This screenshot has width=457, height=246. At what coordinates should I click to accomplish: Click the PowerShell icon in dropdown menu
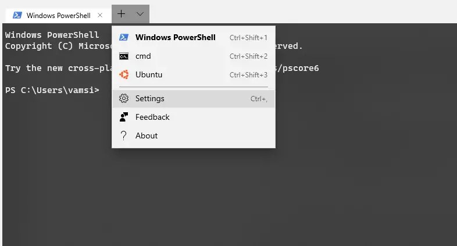[x=123, y=37]
